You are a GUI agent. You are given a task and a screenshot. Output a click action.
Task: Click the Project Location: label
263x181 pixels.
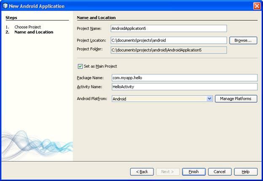pos(91,40)
